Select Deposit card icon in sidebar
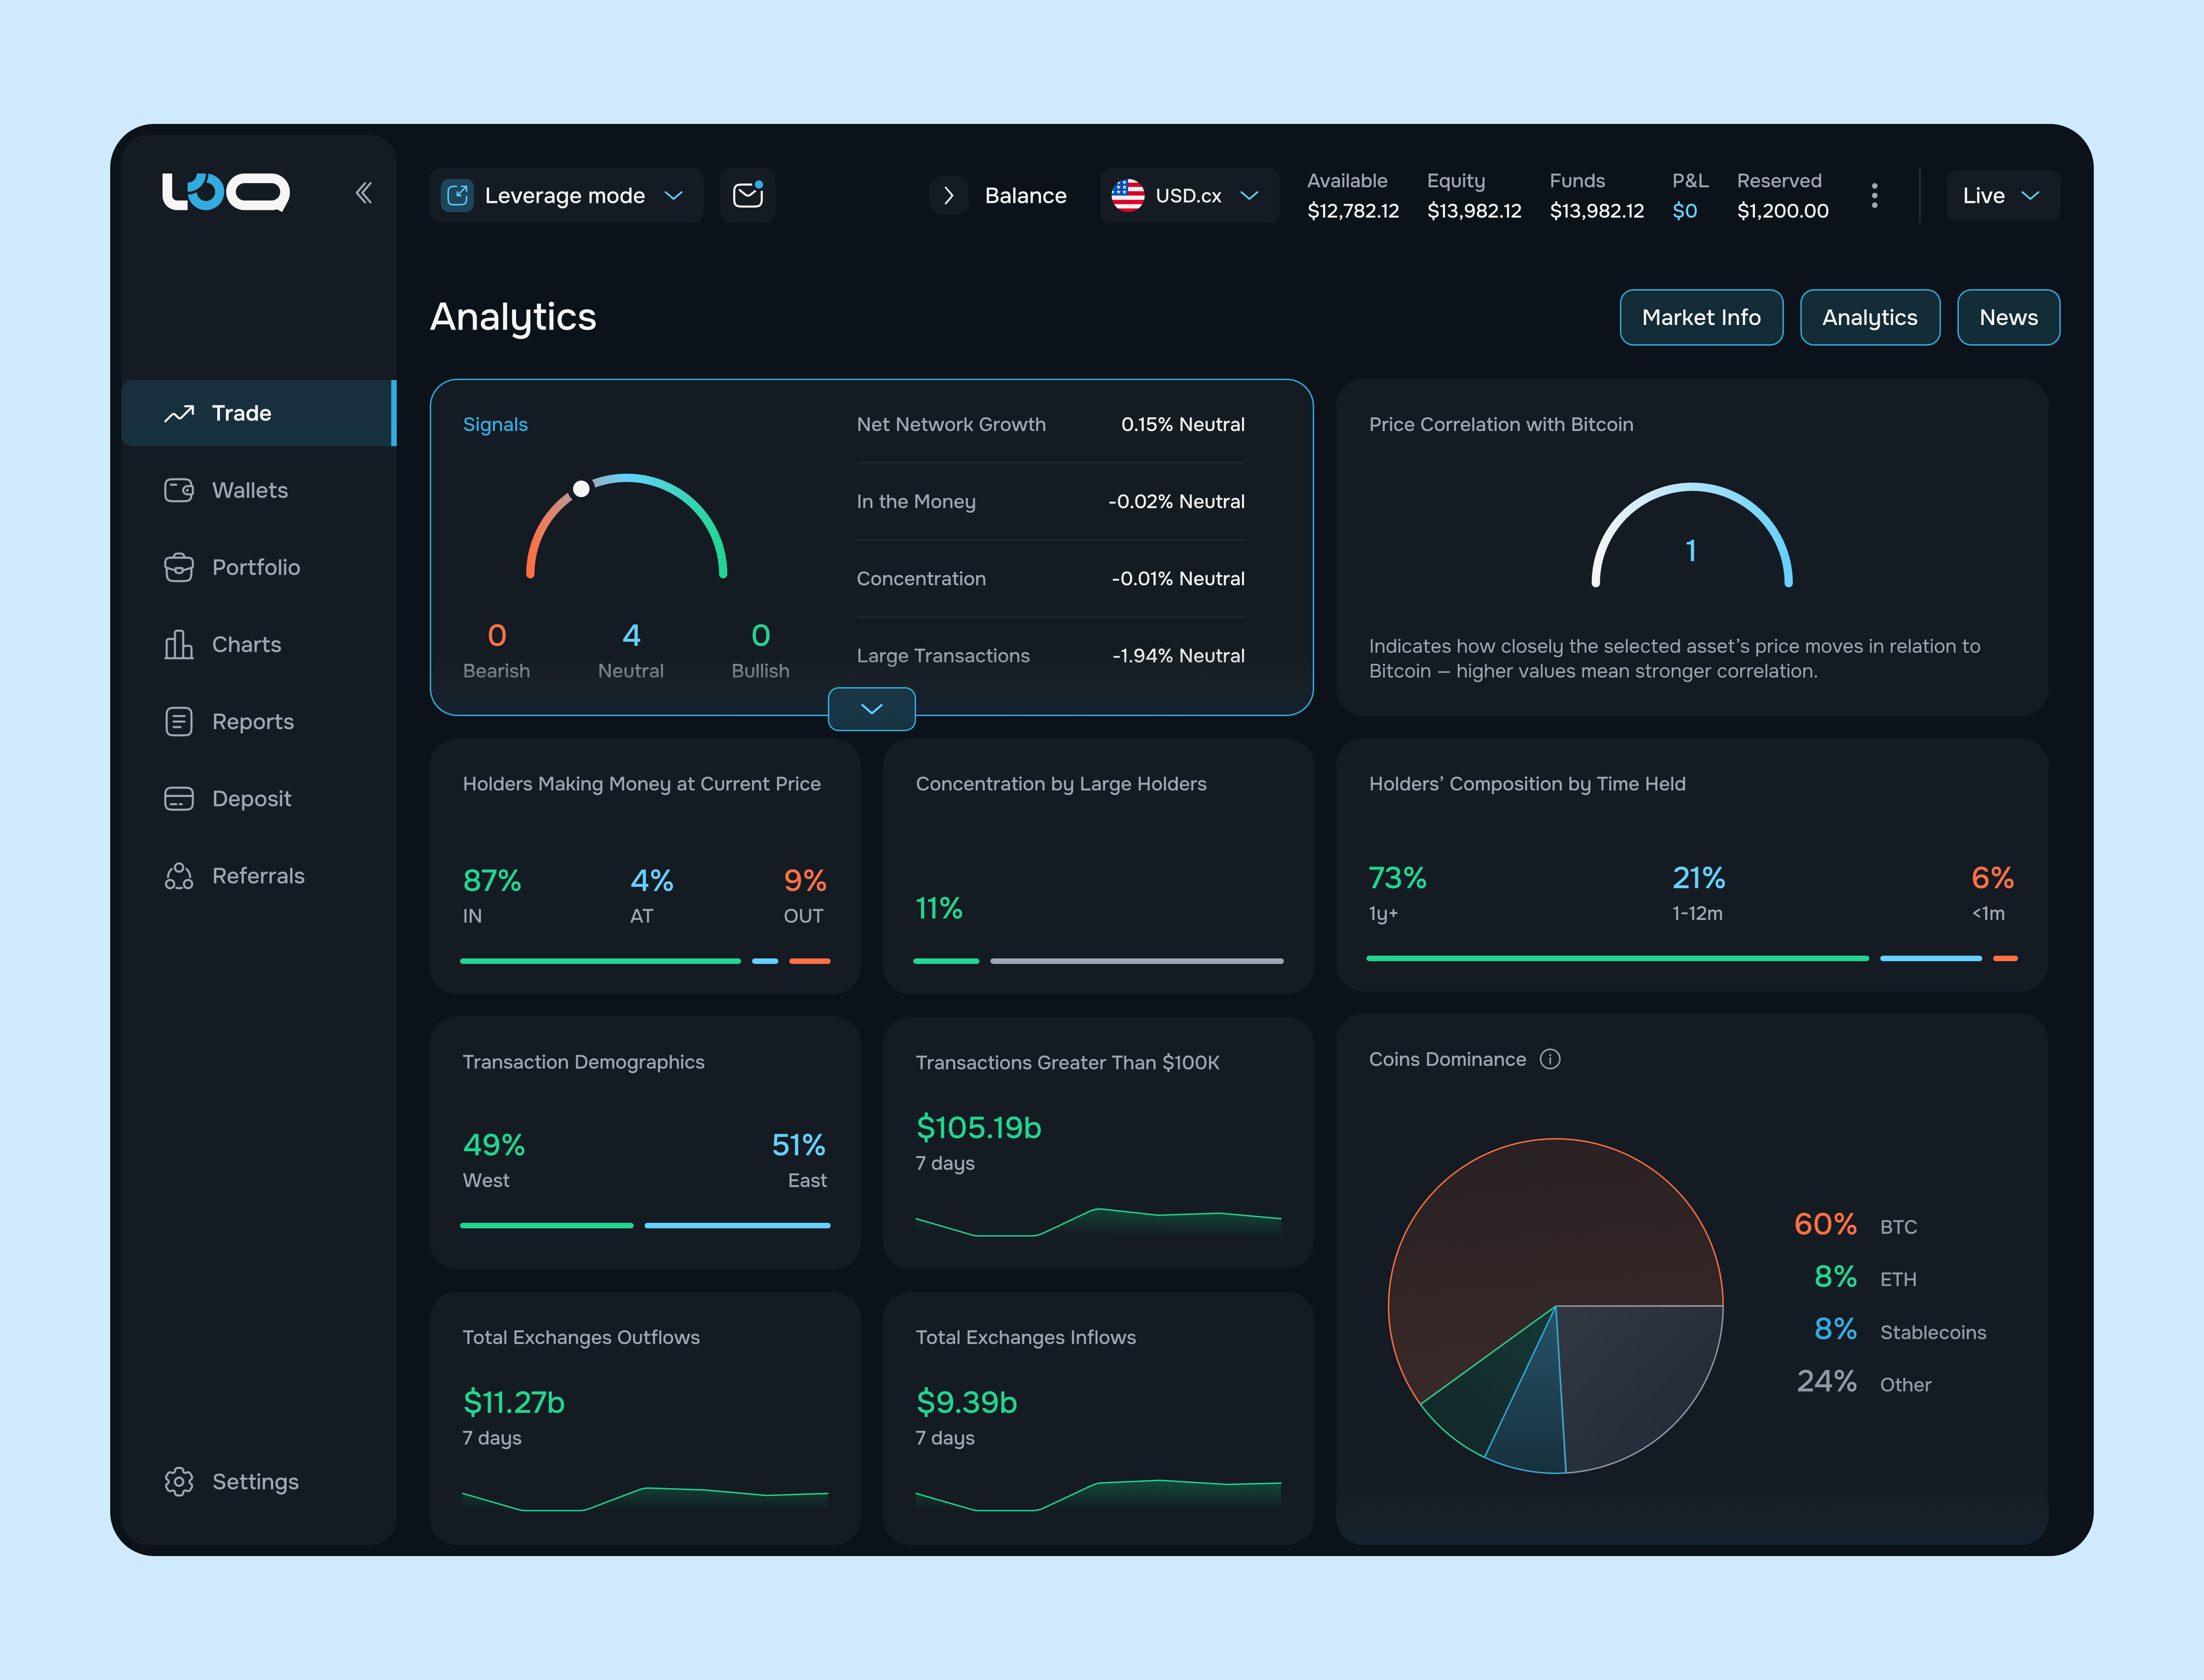Screen dimensions: 2204x1680 point(179,798)
